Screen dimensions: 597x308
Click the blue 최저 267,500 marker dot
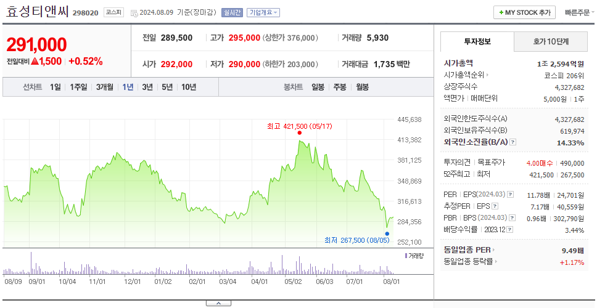tap(387, 234)
